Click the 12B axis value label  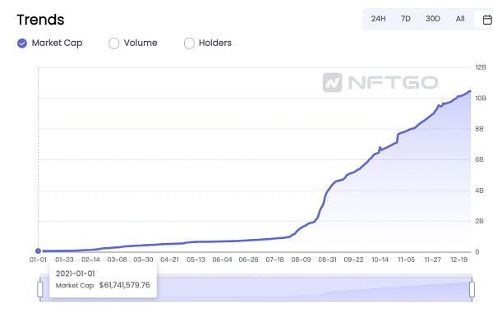coord(481,67)
